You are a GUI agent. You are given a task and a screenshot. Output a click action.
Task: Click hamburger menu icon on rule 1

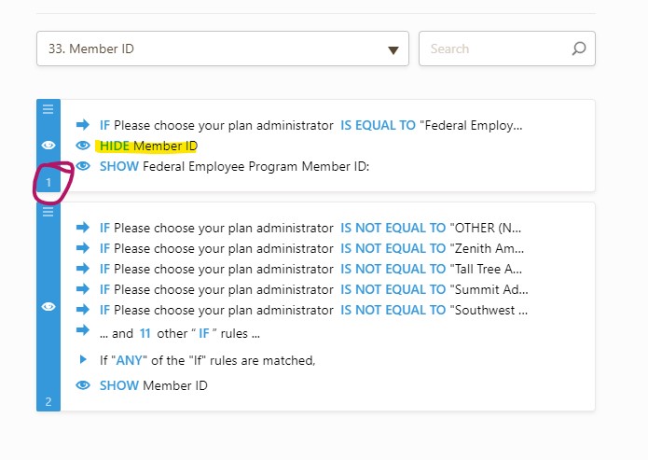(x=48, y=109)
